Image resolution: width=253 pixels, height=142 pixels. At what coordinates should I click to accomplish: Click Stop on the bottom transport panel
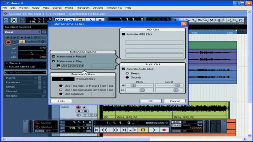(143, 130)
